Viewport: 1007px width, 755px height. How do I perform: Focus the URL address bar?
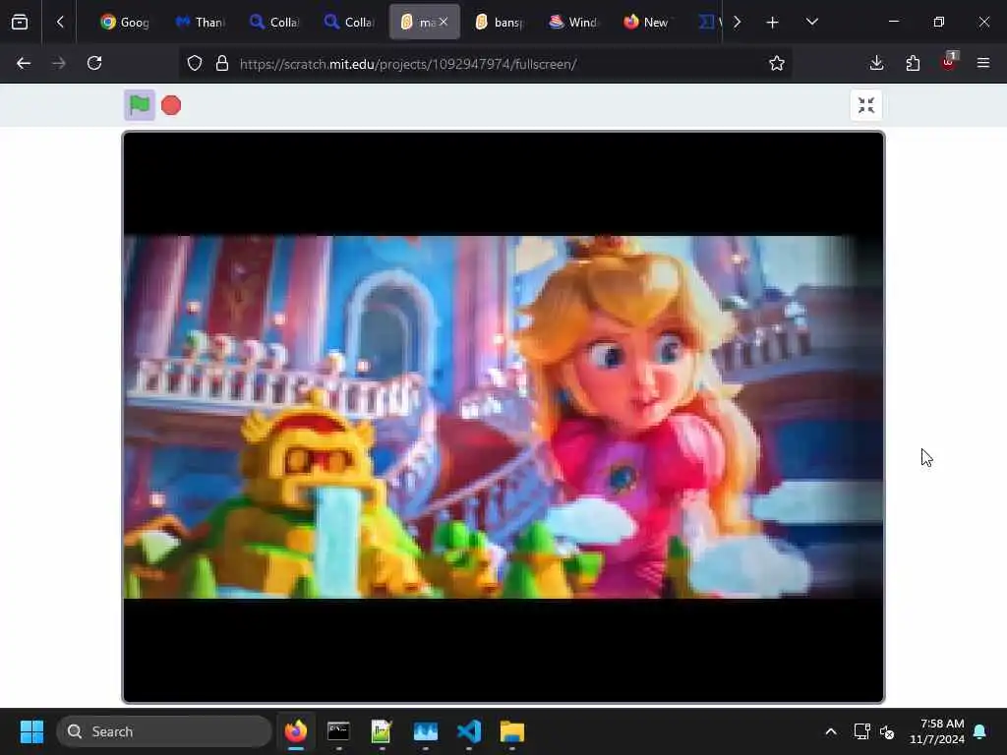pyautogui.click(x=485, y=64)
